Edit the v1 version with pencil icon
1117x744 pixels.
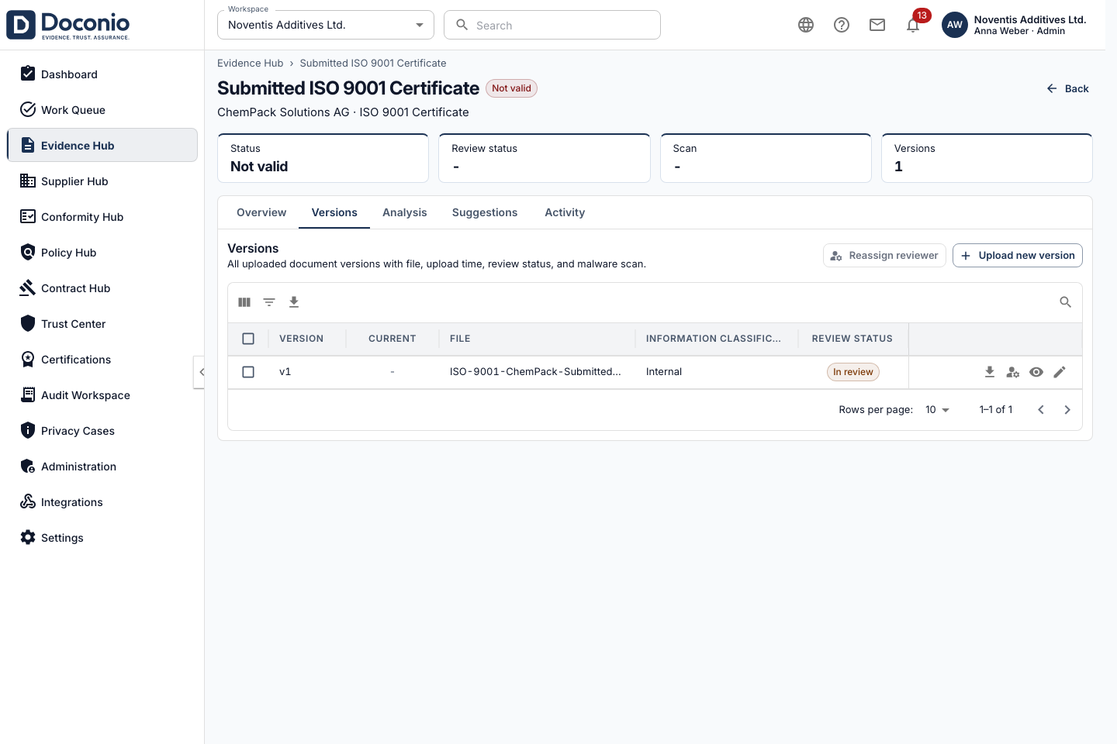[x=1060, y=372]
